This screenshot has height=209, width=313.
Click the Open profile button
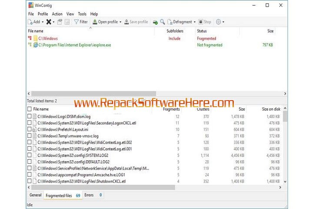point(105,22)
